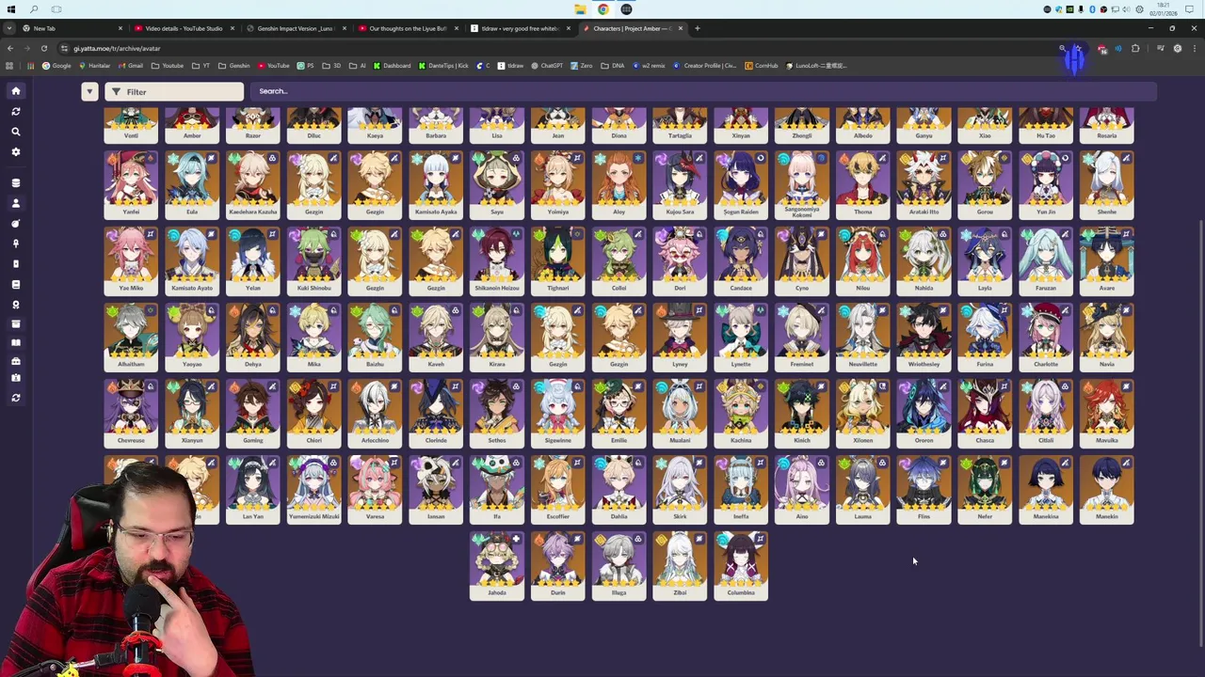Select the Navia character card
The height and width of the screenshot is (677, 1205).
coord(1107,337)
